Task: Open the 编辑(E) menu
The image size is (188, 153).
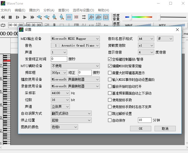Action: pos(20,10)
